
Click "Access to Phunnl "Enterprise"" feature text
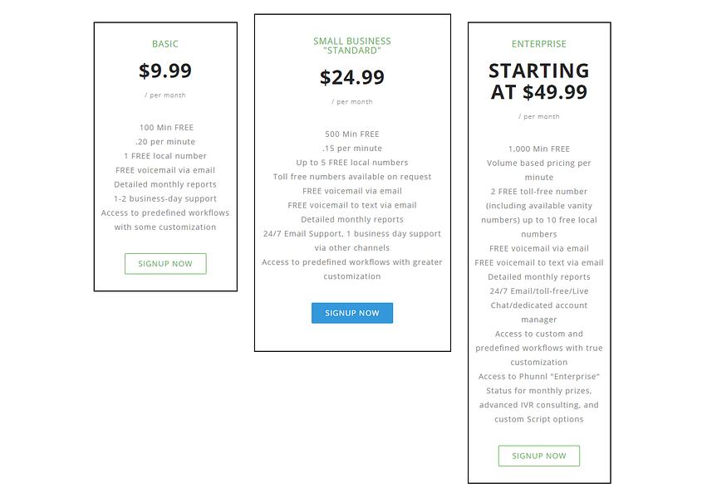[x=538, y=376]
